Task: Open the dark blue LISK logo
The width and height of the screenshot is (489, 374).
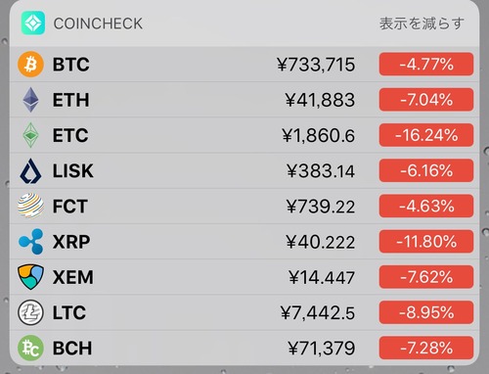Action: (30, 170)
